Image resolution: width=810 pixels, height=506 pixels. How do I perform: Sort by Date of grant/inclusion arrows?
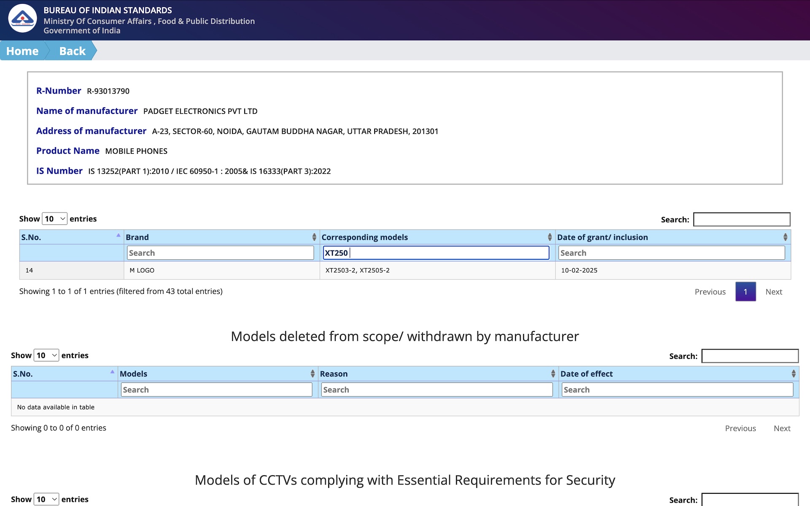pos(785,237)
